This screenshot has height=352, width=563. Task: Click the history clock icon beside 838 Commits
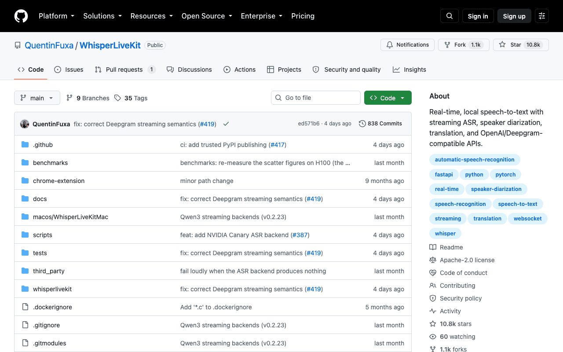362,124
